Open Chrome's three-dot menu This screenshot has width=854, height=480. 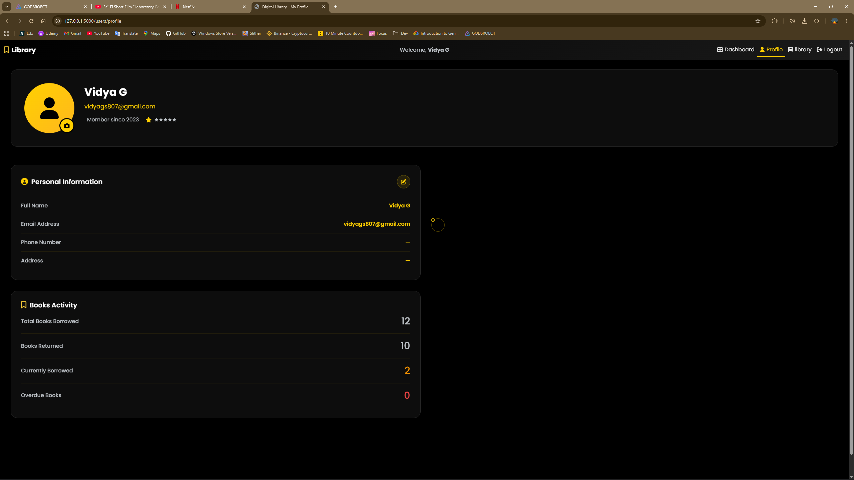click(846, 21)
